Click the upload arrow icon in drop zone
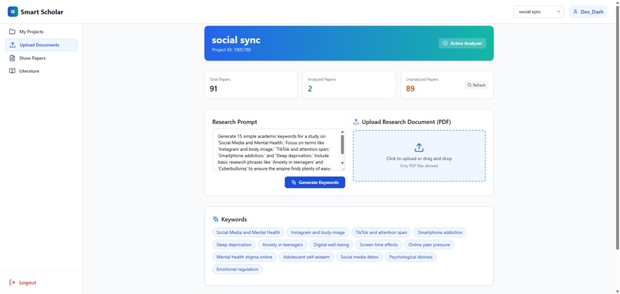The width and height of the screenshot is (620, 294). [419, 148]
